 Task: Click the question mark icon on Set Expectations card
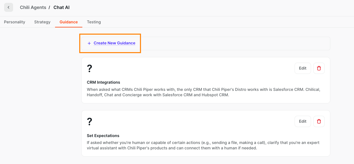coord(89,122)
